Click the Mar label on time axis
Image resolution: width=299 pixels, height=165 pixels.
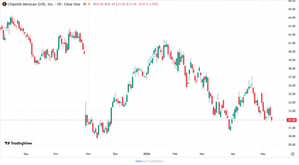[202, 154]
